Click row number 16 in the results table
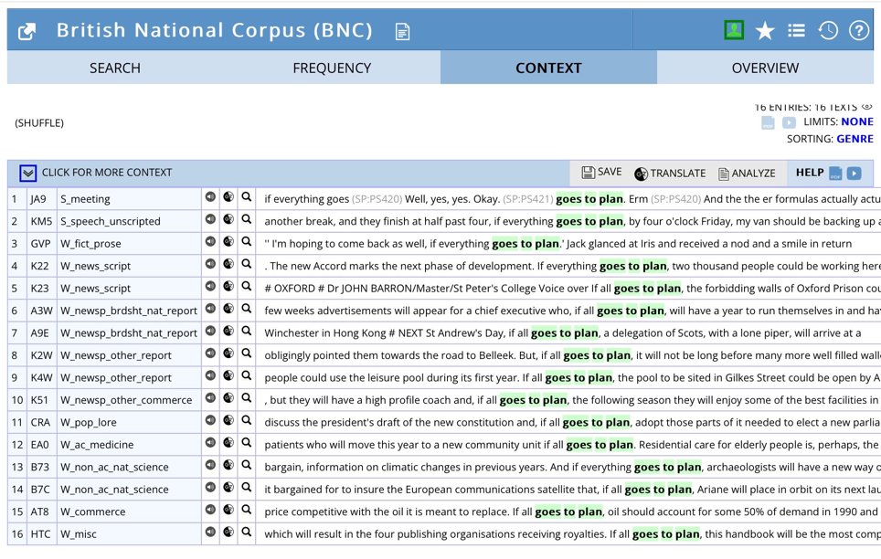This screenshot has width=881, height=559. 17,534
